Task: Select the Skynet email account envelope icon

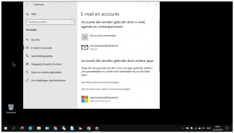Action: pos(85,47)
